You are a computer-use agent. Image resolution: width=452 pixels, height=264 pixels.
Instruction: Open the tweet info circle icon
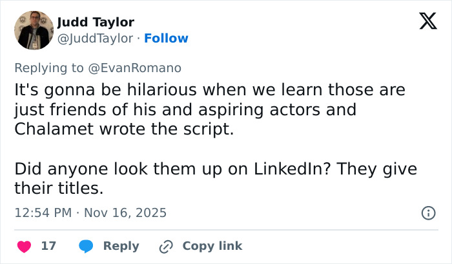[x=427, y=212]
